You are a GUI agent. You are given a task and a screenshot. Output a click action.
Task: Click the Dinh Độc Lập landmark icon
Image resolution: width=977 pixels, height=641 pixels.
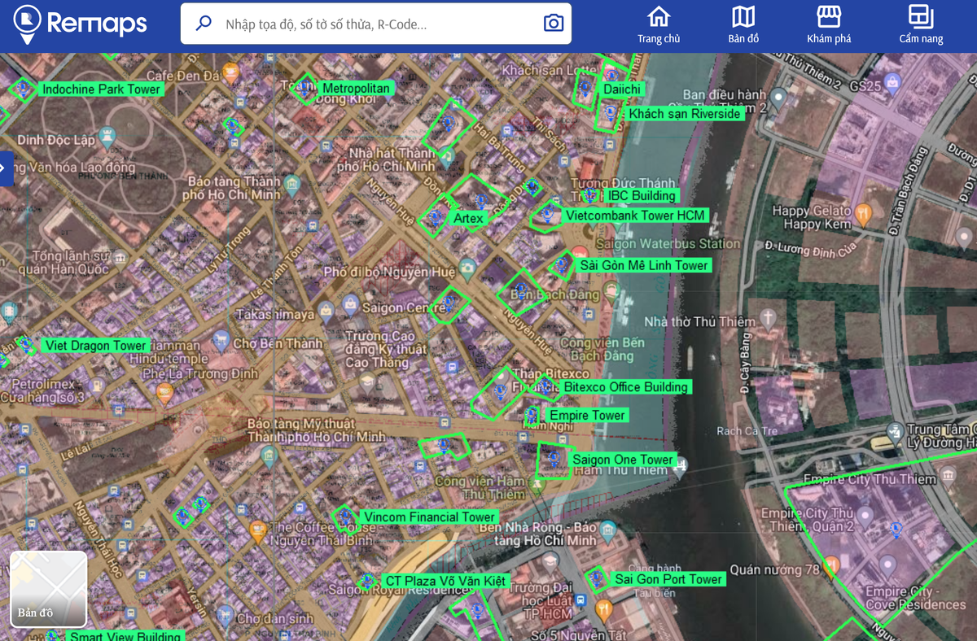[x=107, y=135]
